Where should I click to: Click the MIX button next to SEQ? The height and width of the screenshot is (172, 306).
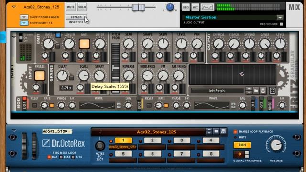[195, 8]
